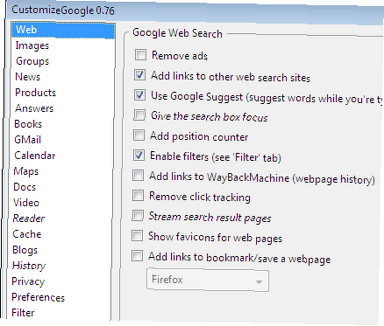Open the Firefox bookmark dropdown

208,280
